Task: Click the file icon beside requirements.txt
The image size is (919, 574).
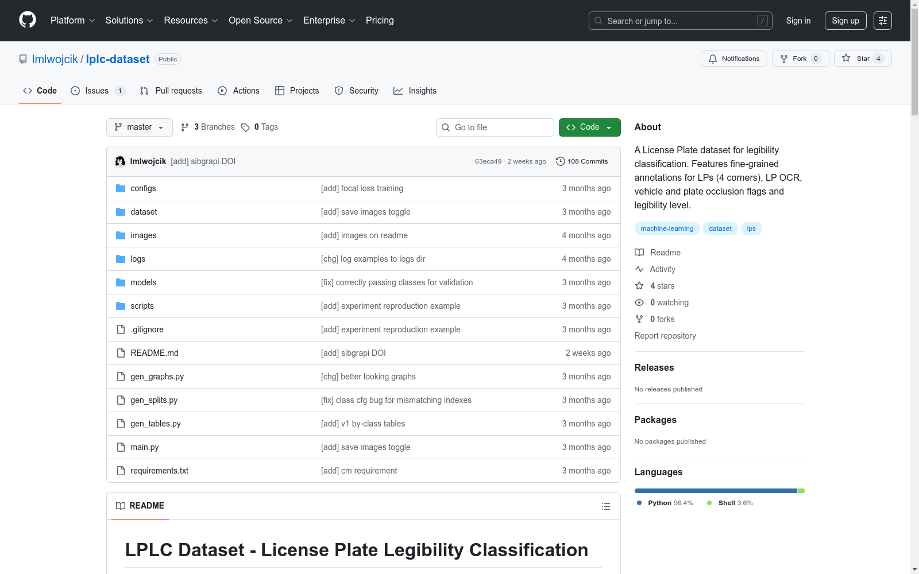Action: coord(121,471)
